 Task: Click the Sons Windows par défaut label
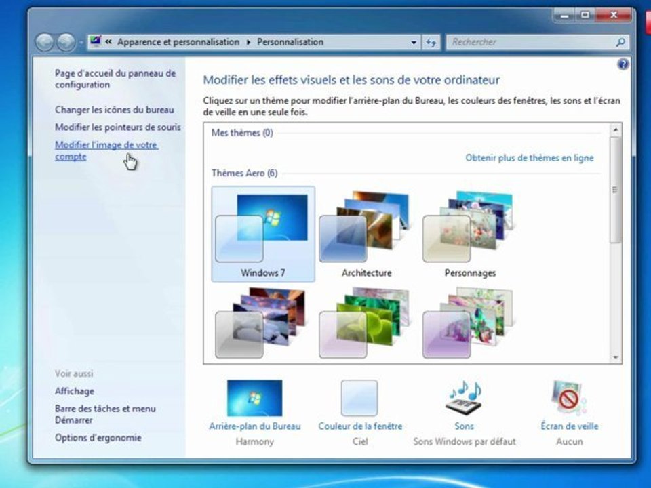(x=464, y=441)
